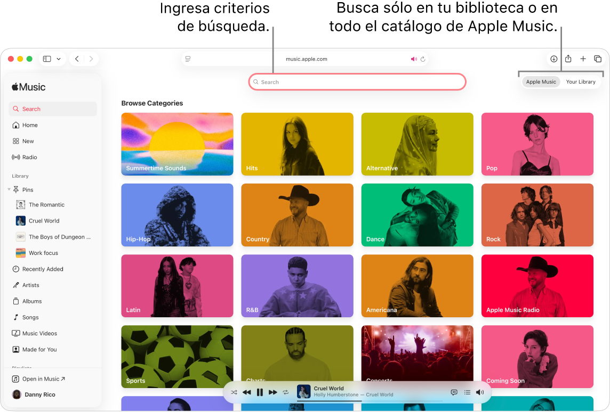Reload the music.apple.com page
610x412 pixels.
pos(423,59)
